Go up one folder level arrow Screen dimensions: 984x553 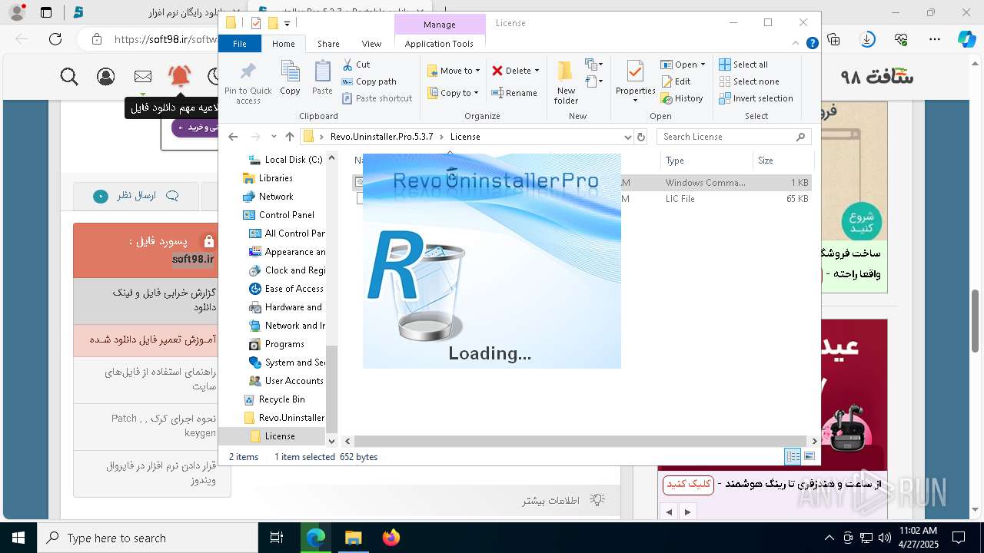tap(290, 137)
